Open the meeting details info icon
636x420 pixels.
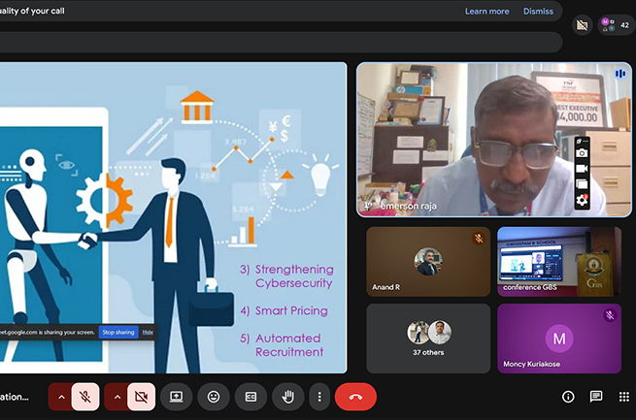(568, 397)
